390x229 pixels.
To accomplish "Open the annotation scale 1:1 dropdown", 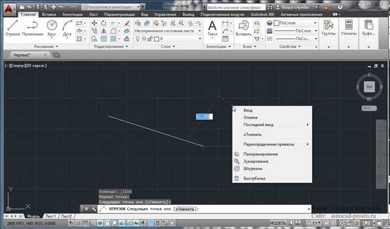I will tap(315, 223).
